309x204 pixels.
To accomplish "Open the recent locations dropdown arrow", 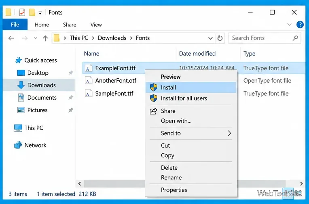I will [x=36, y=38].
